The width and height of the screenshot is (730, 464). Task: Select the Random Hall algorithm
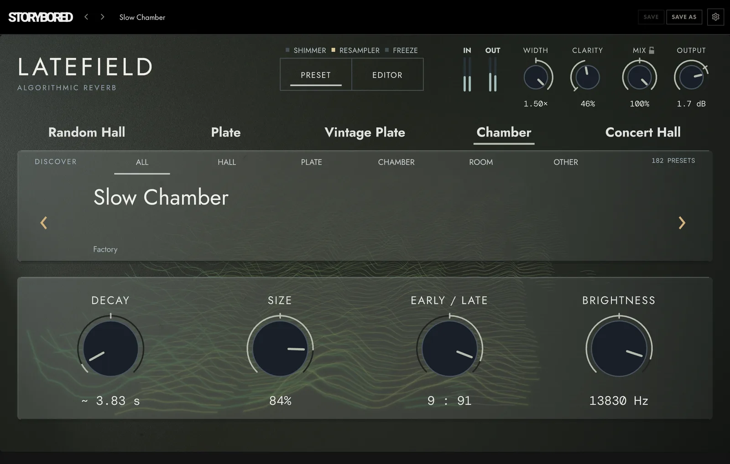pos(87,132)
